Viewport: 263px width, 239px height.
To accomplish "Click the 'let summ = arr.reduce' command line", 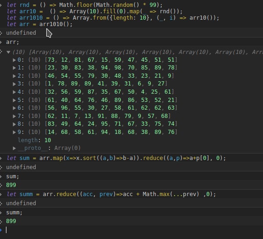I will 111,194.
